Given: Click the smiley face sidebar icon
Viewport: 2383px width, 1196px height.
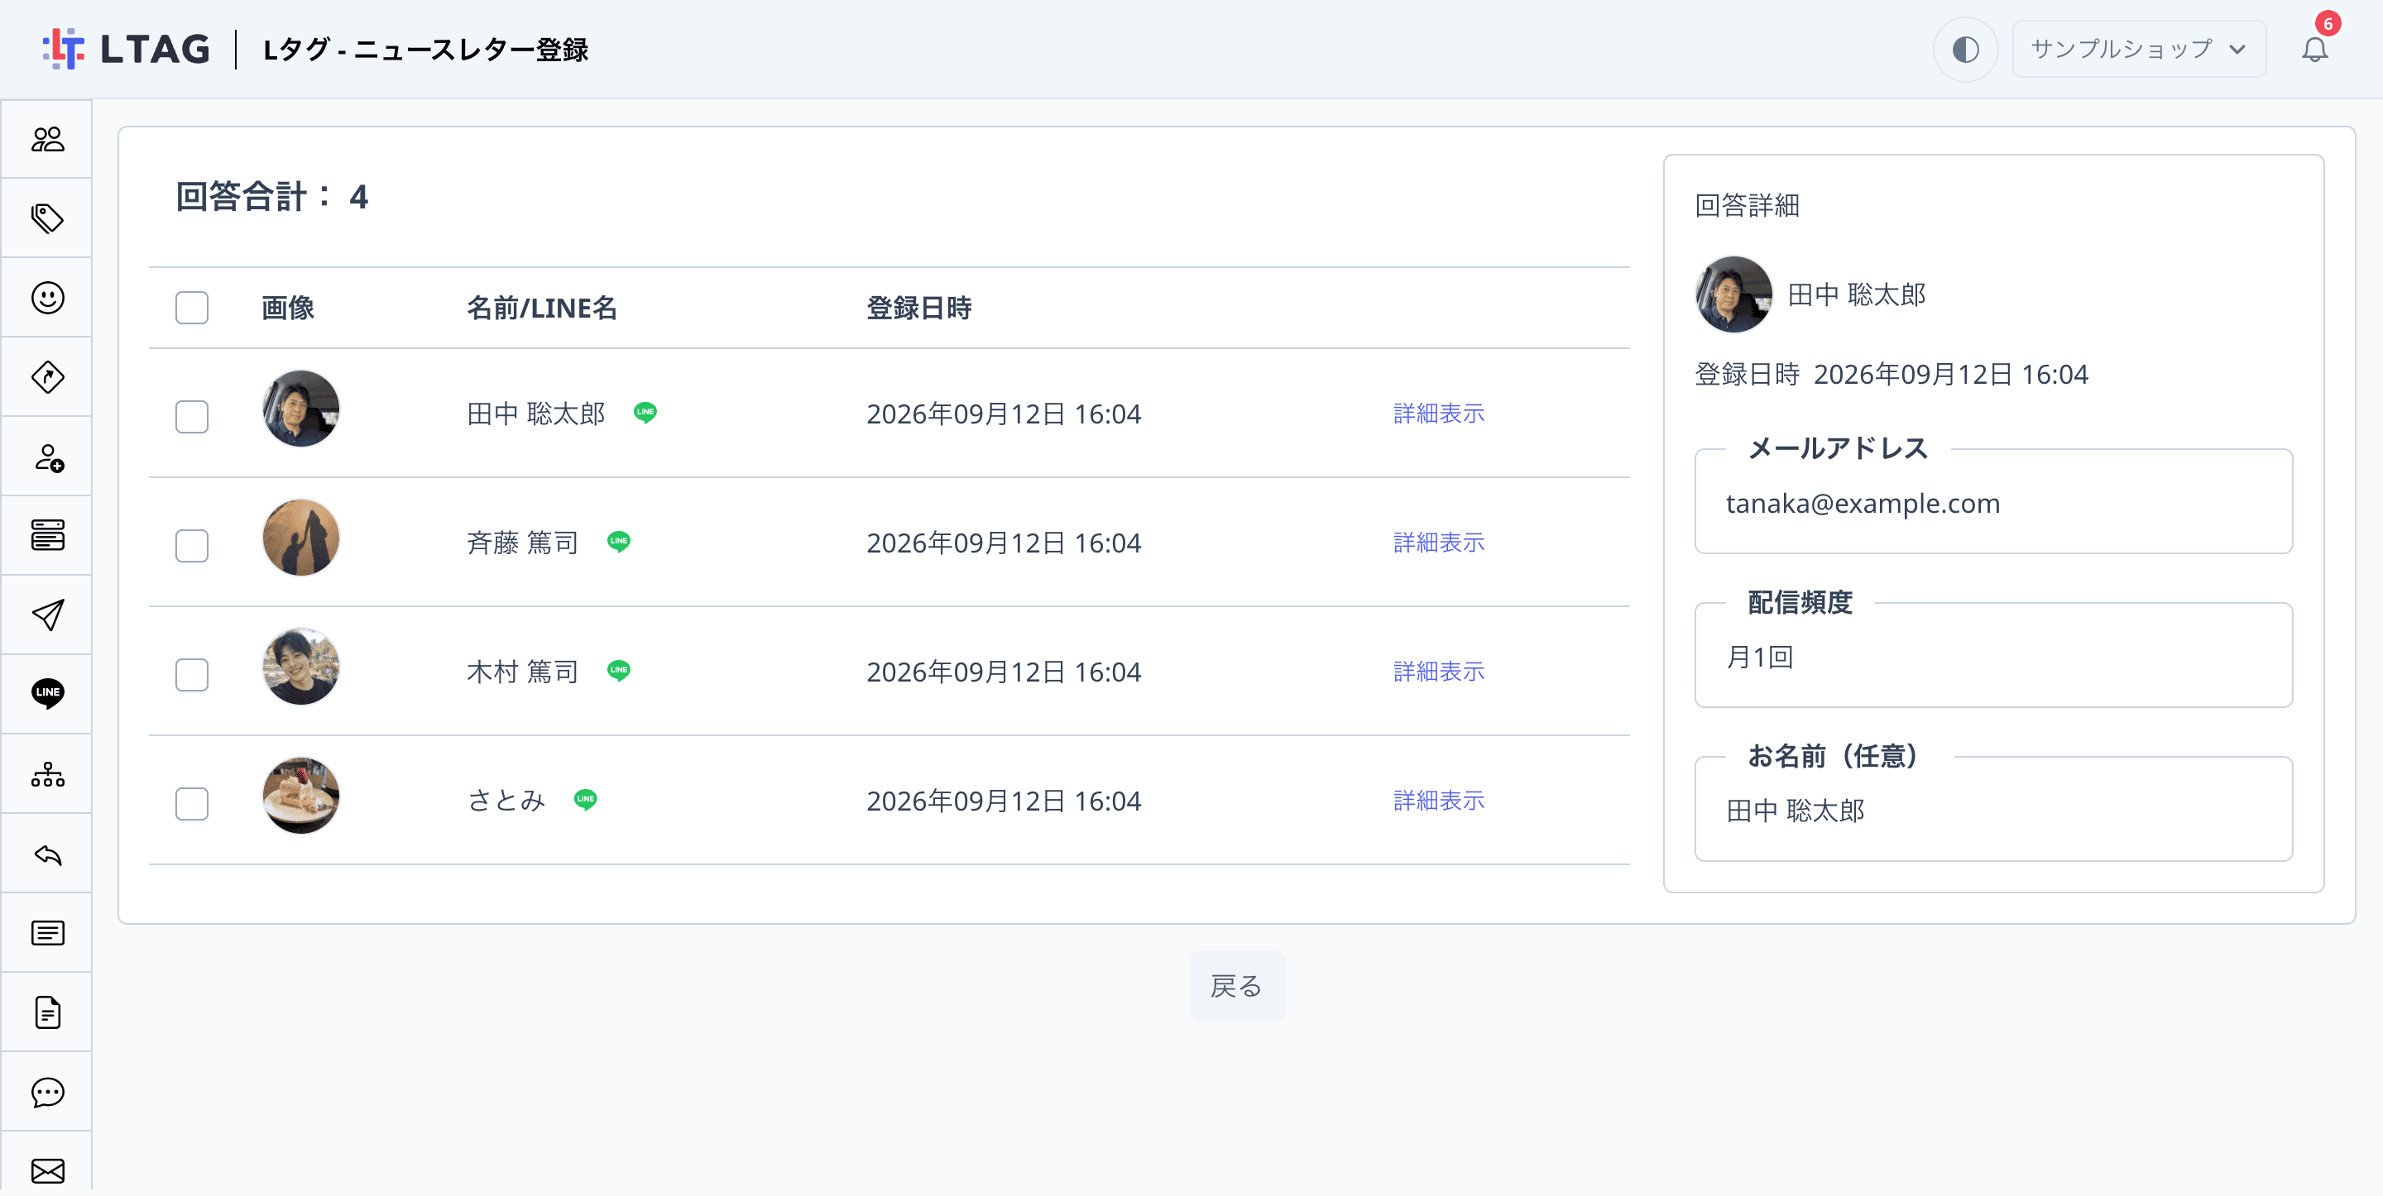Looking at the screenshot, I should coord(47,298).
